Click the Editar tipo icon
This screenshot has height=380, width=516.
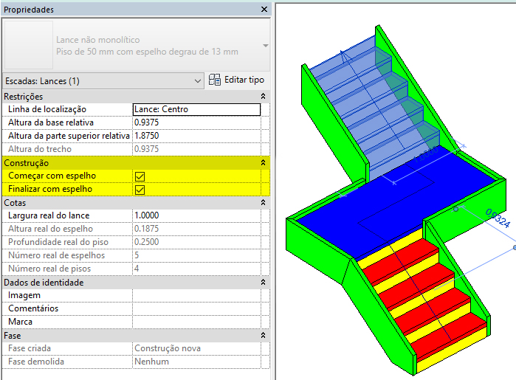[216, 80]
